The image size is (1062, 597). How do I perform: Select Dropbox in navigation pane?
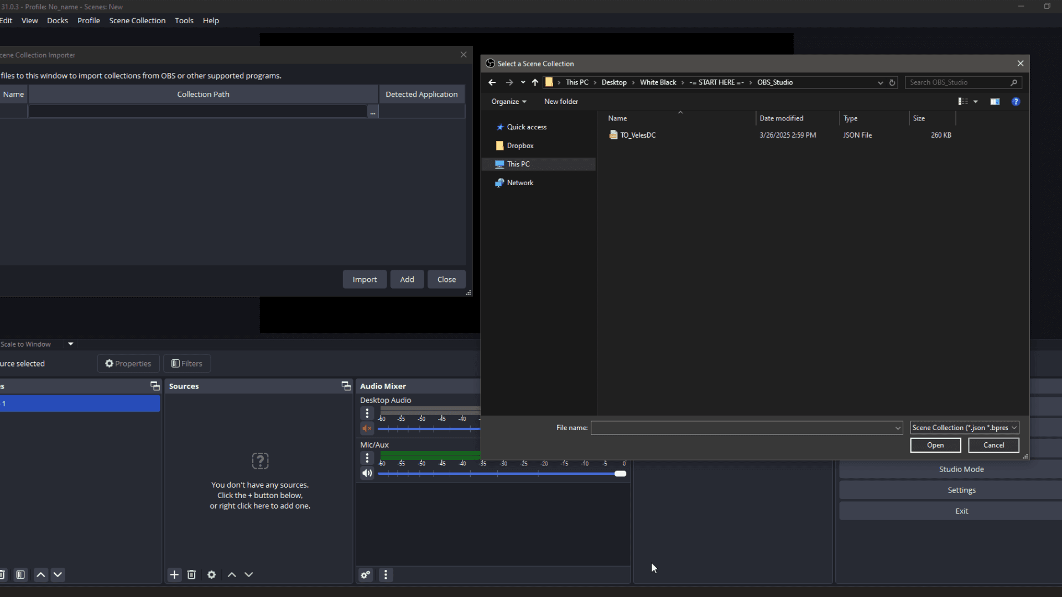pos(515,146)
